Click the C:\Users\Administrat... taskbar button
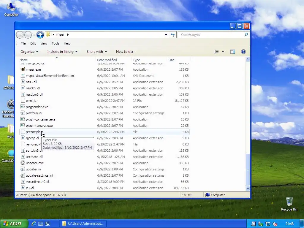304x228 pixels. point(83,224)
